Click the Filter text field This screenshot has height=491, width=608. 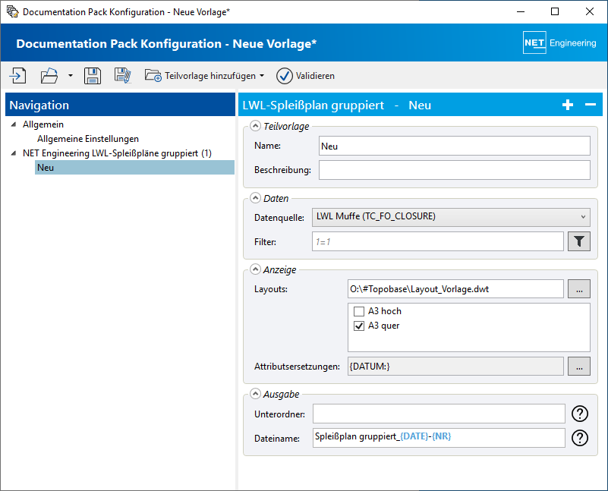438,241
